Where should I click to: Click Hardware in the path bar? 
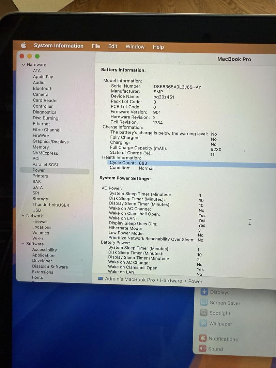coord(171,281)
